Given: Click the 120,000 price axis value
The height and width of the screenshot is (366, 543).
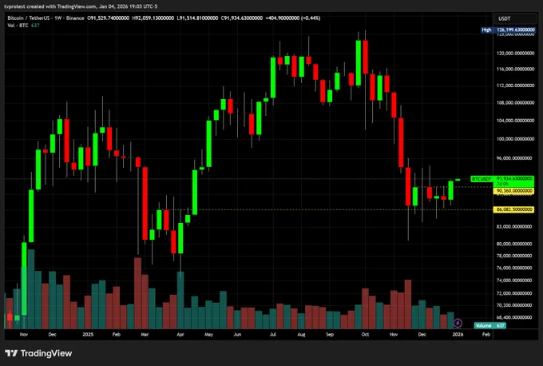Looking at the screenshot, I should 515,53.
